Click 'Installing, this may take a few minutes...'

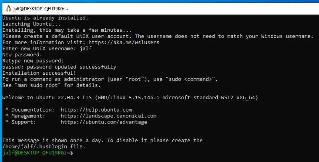click(x=67, y=30)
